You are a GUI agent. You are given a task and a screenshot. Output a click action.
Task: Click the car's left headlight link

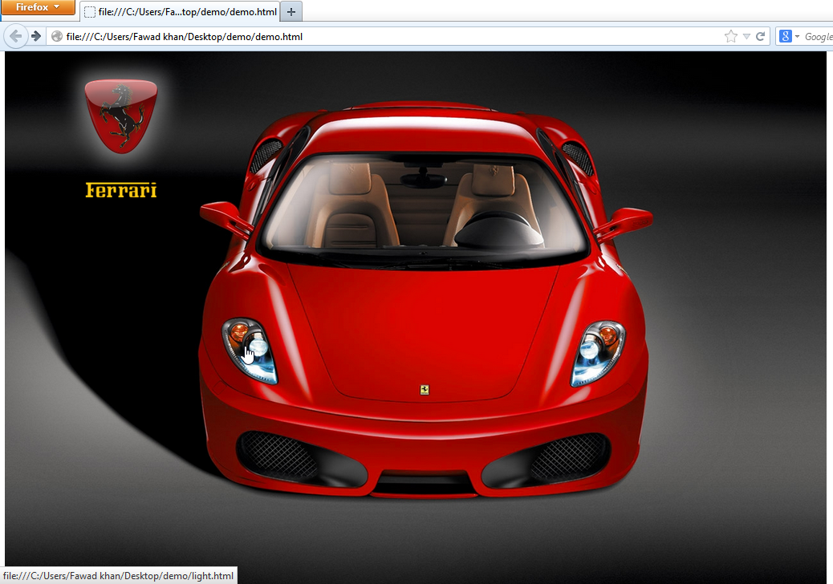[x=250, y=351]
